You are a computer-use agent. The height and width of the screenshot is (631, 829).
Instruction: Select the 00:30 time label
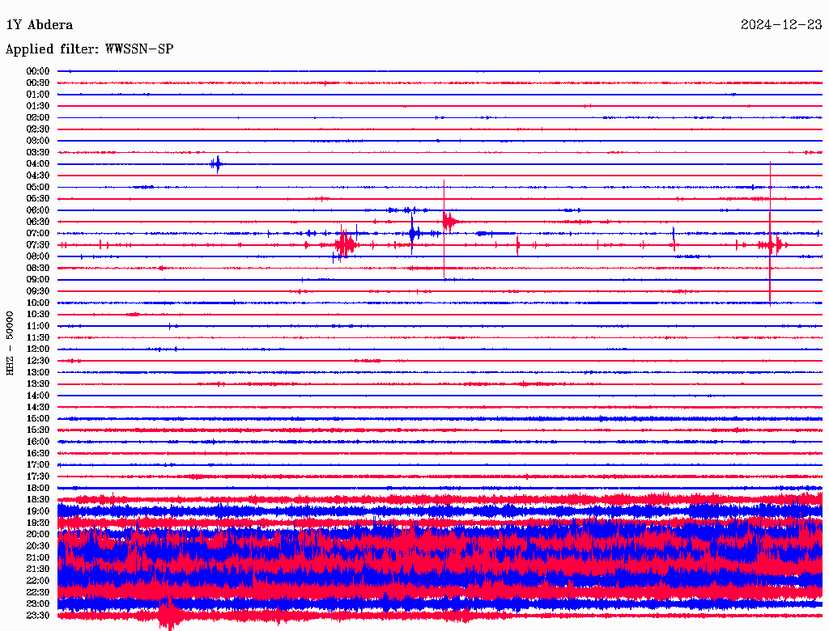coord(38,83)
